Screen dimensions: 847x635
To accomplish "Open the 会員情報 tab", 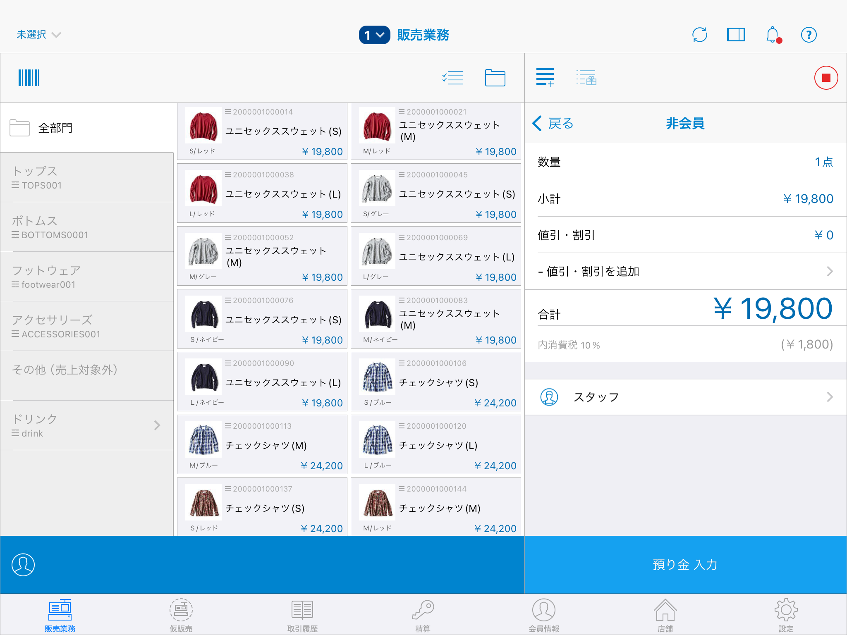I will click(544, 615).
